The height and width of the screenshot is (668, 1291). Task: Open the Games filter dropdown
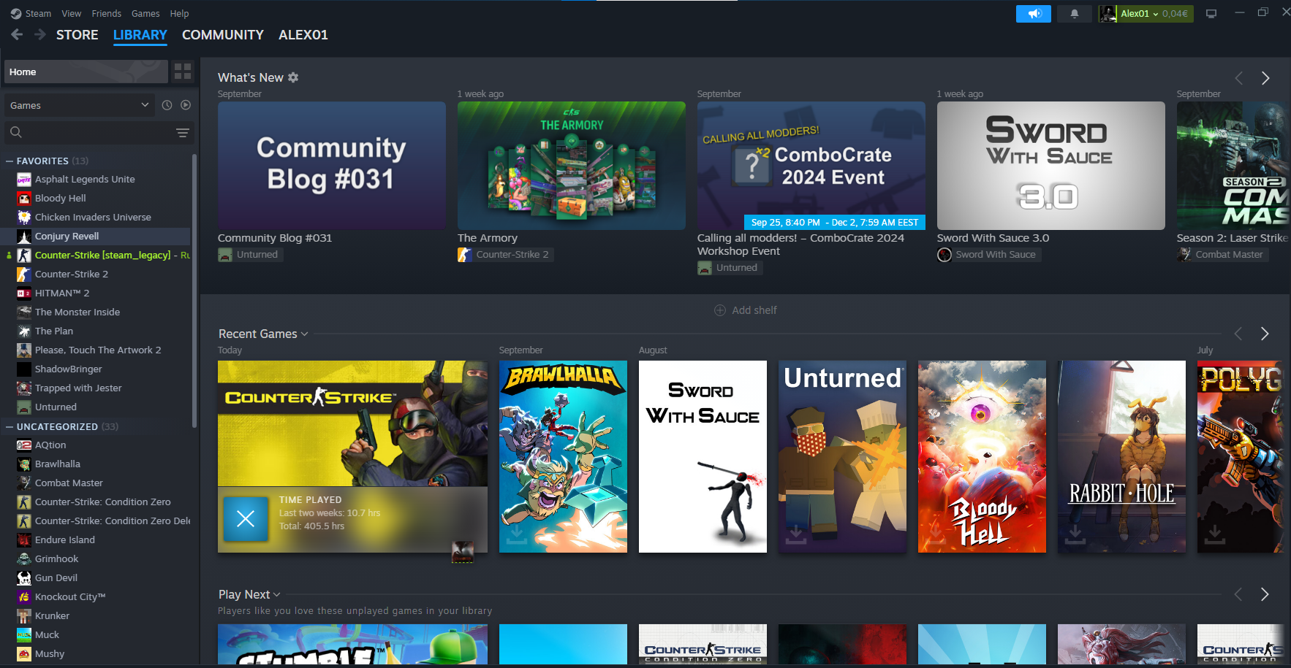[79, 105]
